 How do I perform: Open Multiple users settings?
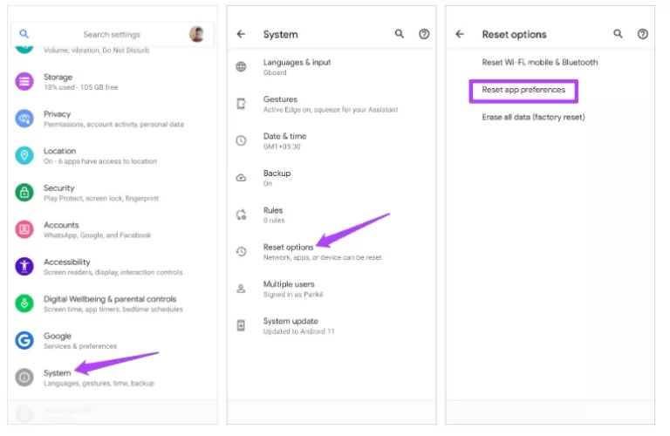(289, 284)
